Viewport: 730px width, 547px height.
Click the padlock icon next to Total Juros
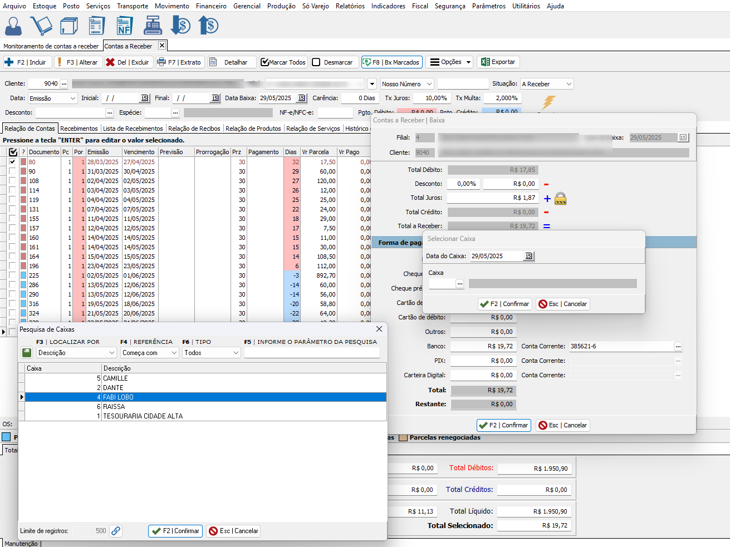click(x=561, y=199)
